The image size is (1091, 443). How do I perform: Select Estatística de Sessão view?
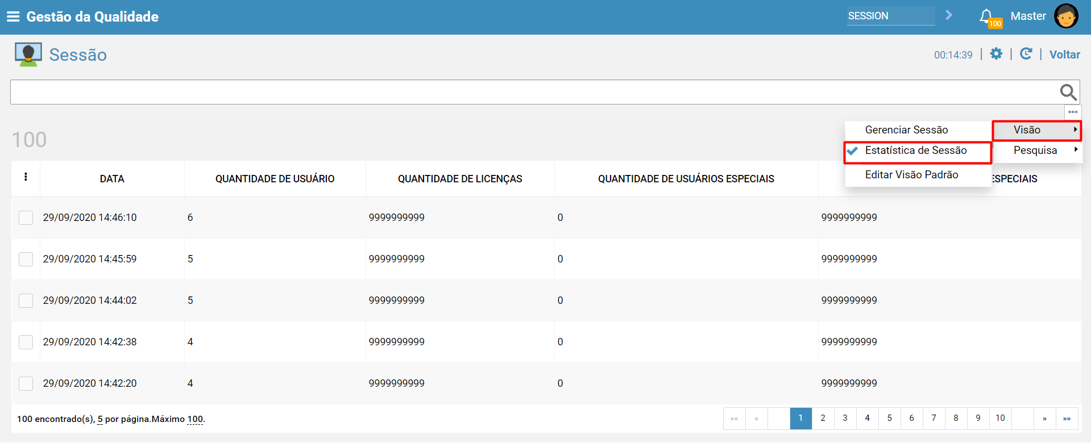point(918,151)
